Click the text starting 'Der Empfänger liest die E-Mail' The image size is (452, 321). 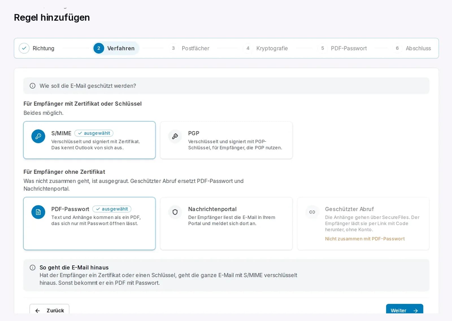(x=232, y=220)
